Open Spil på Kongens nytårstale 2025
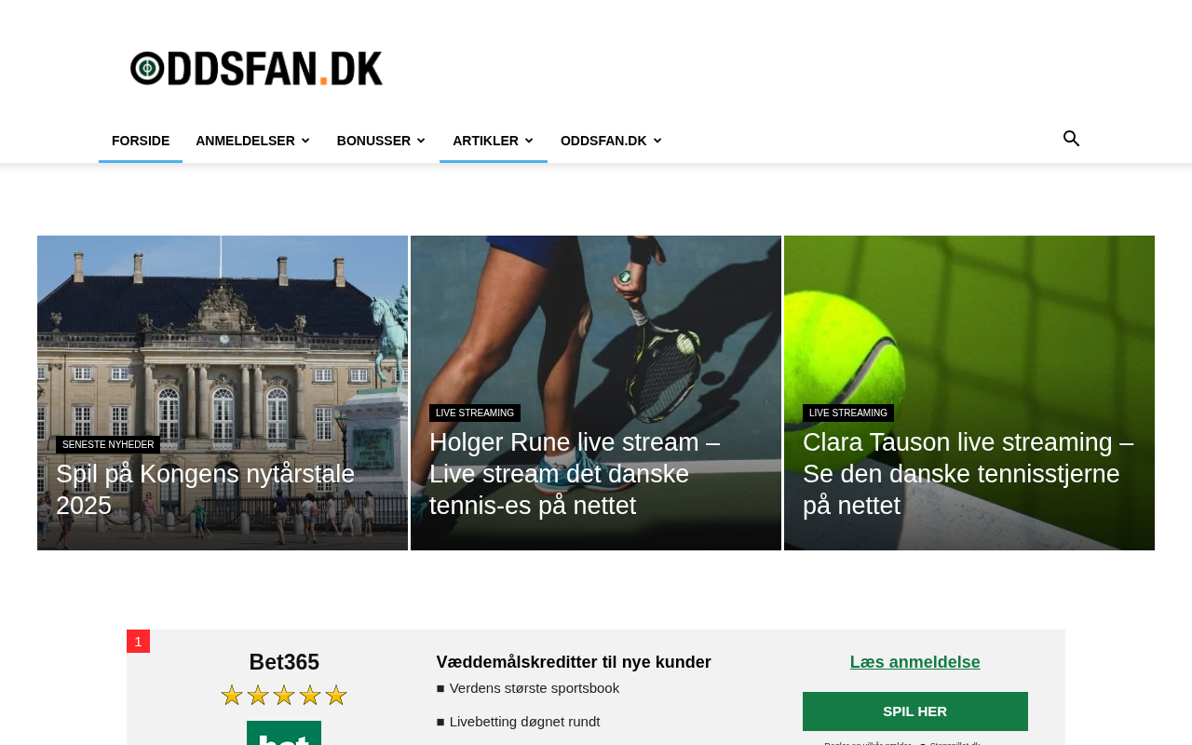The height and width of the screenshot is (745, 1192). [206, 490]
